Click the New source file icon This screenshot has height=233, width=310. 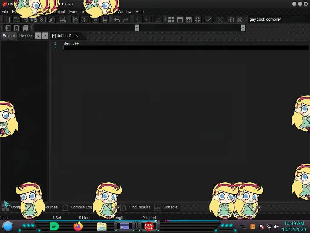(8, 20)
